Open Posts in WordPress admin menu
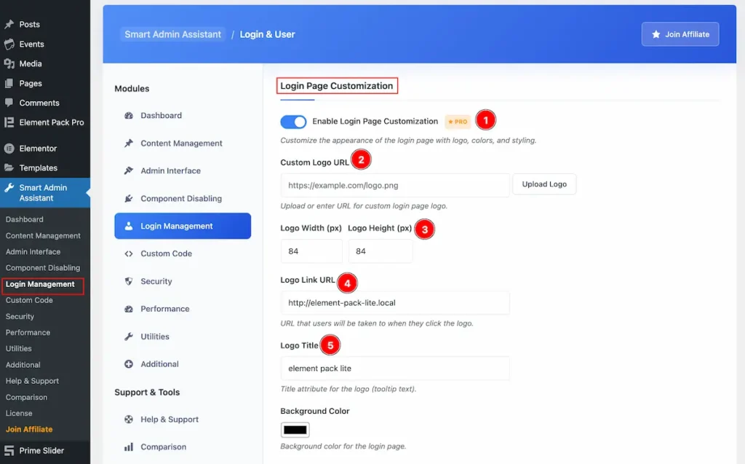Screen dimensions: 745x464 tap(29, 24)
